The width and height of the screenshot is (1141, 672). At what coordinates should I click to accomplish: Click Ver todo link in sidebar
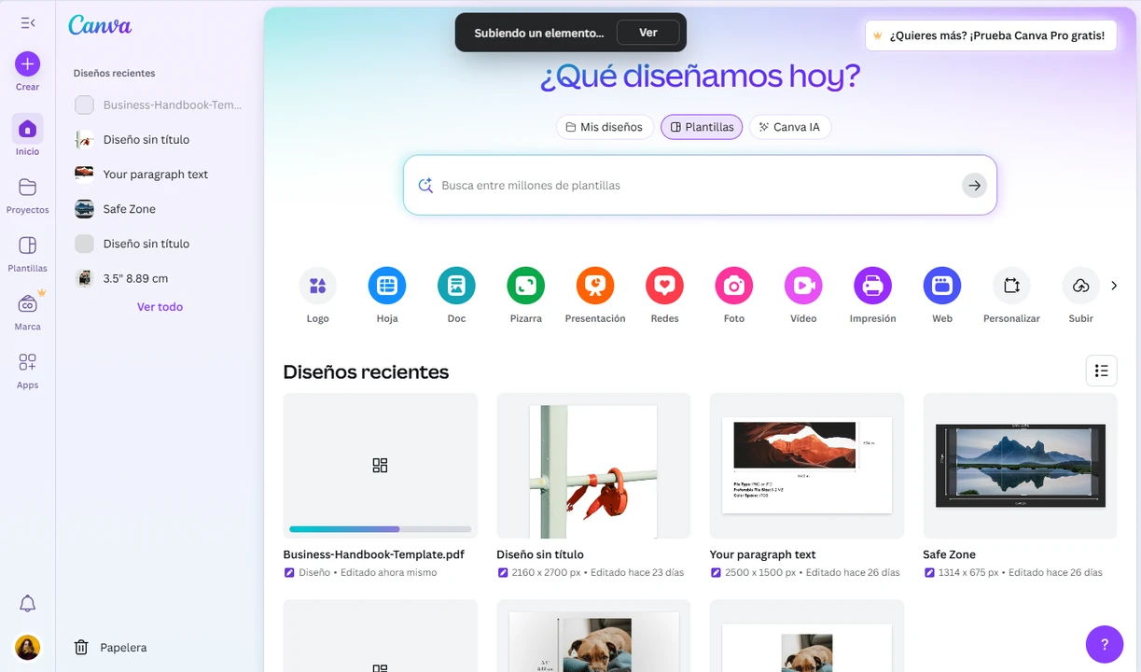[160, 306]
